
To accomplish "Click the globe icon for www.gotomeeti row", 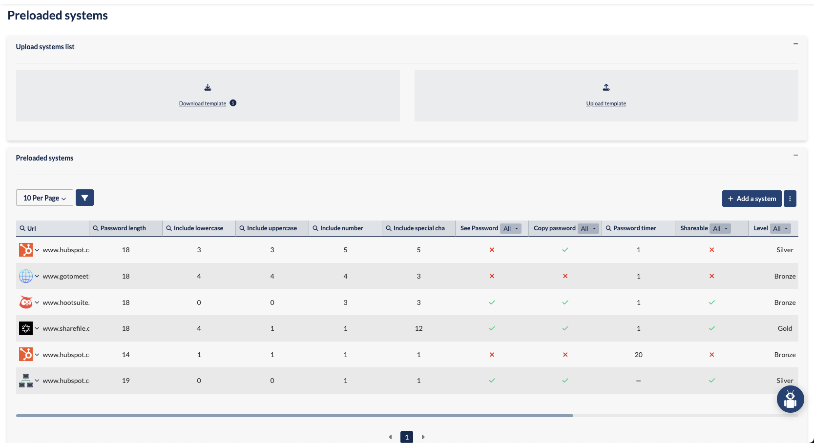I will pyautogui.click(x=26, y=276).
